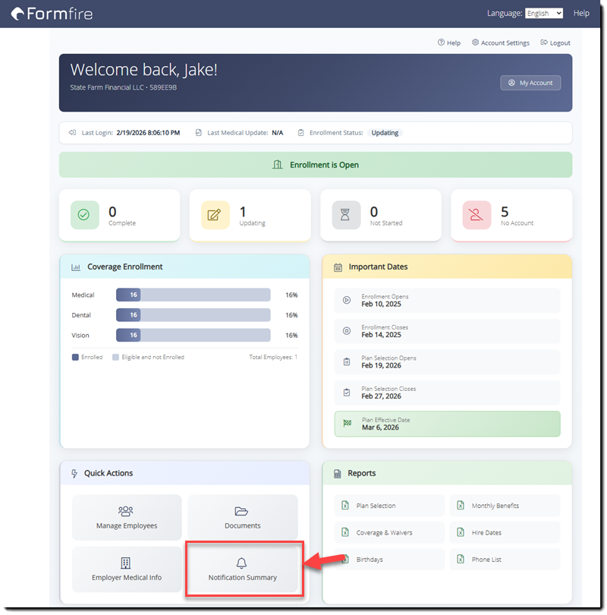This screenshot has width=607, height=615.
Task: Click the Account Settings gear icon
Action: click(x=474, y=43)
